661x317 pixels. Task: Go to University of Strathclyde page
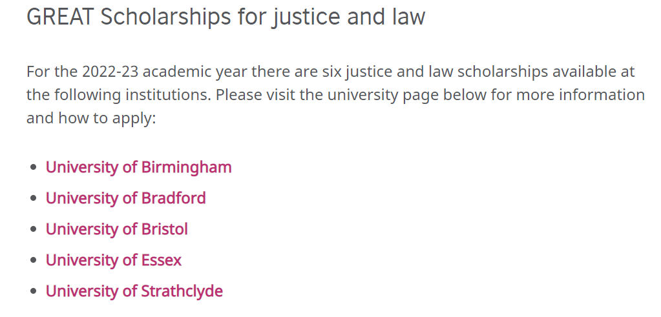click(x=134, y=291)
